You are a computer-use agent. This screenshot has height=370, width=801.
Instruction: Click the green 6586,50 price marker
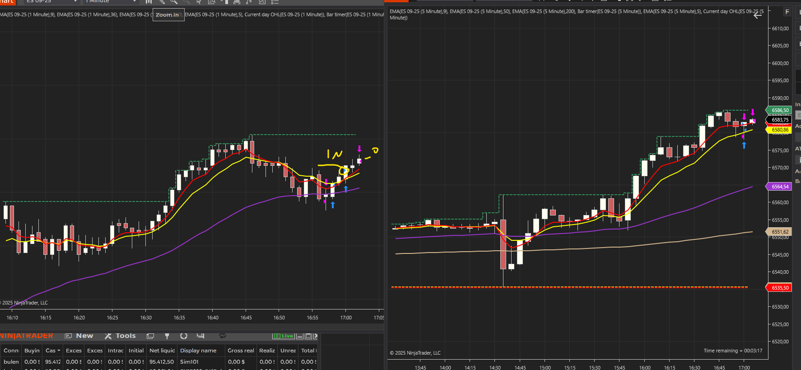[x=779, y=110]
